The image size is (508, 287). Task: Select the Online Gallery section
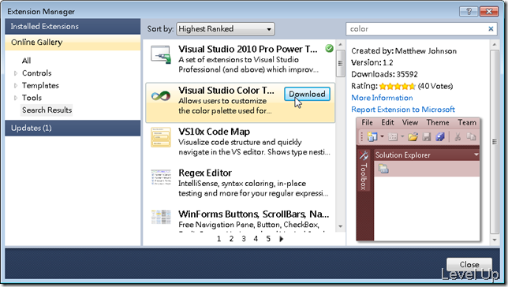(x=73, y=43)
